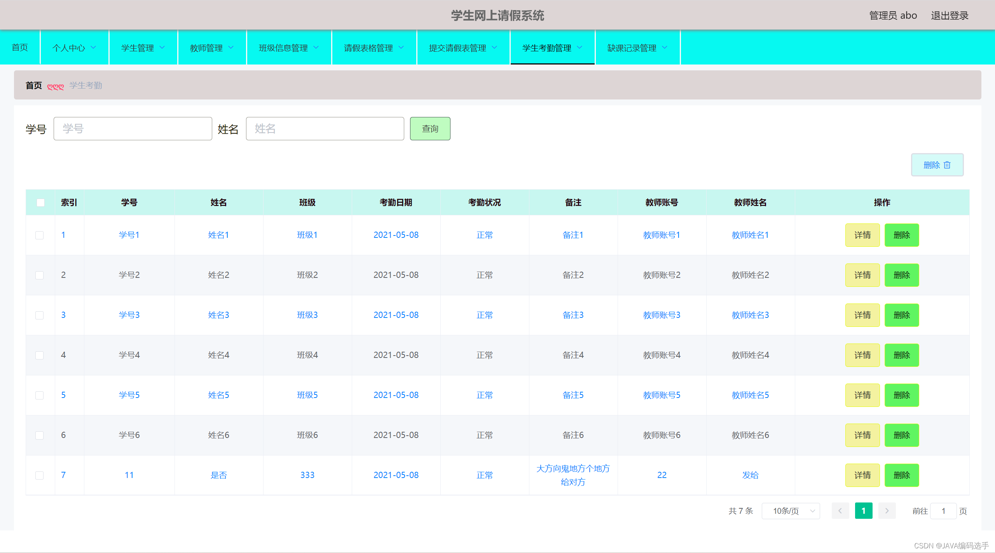Open the 首页 navigation item
Screen dimensions: 995x553
click(x=20, y=47)
